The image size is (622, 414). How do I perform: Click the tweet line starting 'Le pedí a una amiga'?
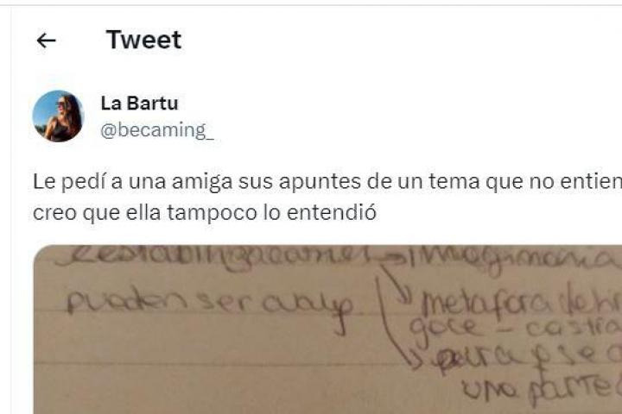327,182
